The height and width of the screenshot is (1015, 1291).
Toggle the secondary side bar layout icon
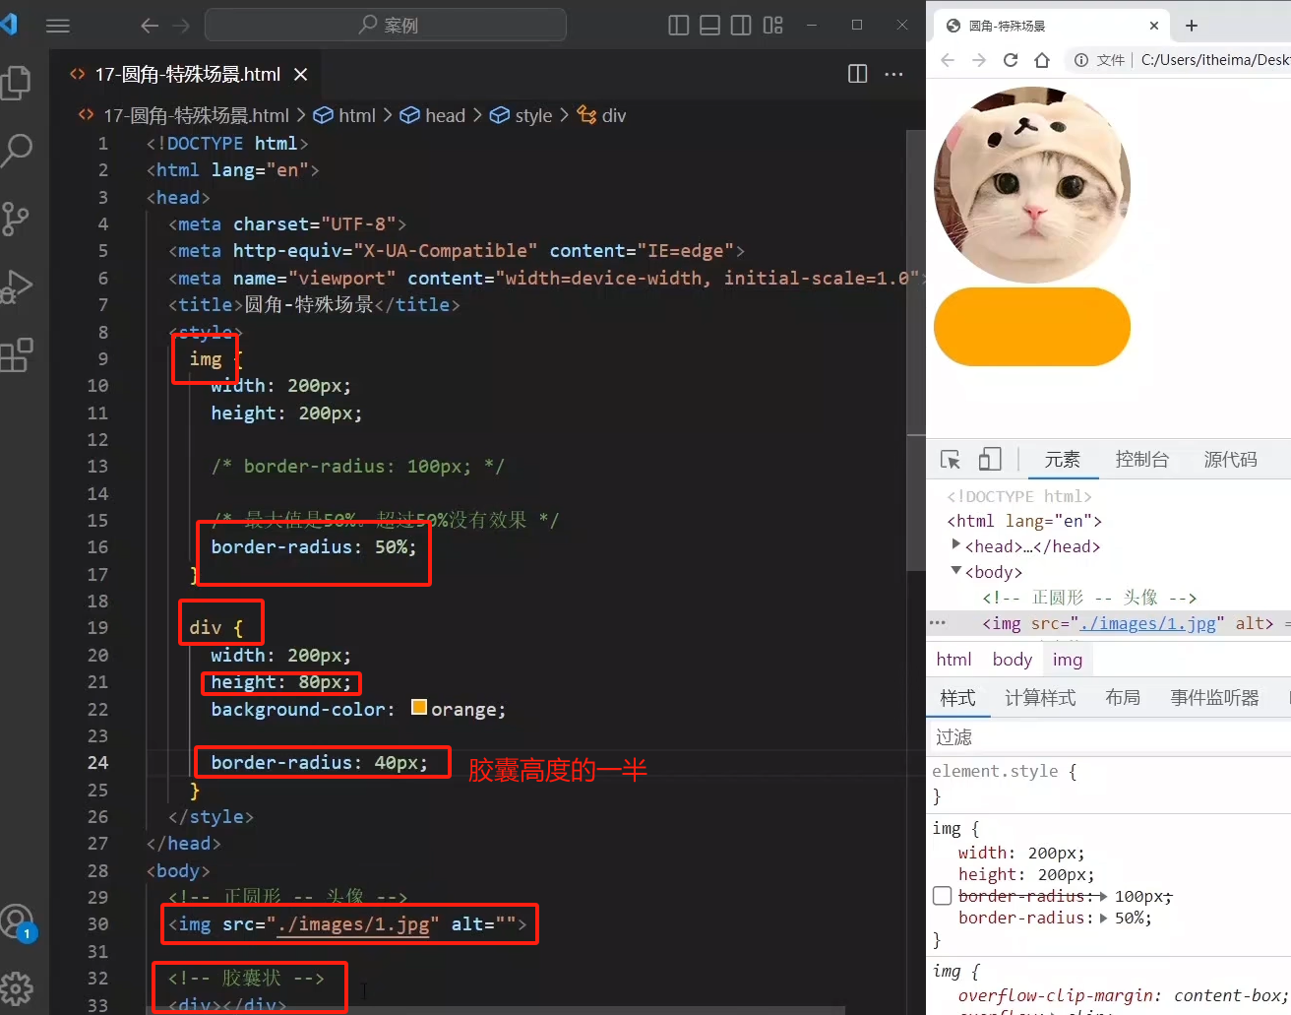pyautogui.click(x=742, y=26)
